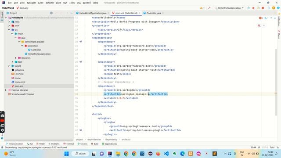Click the Debug bug icon in toolbar
The image size is (281, 158).
(253, 8)
